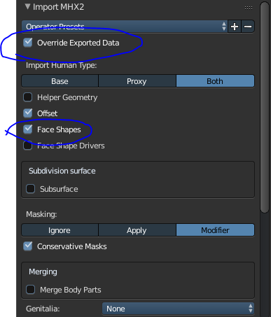Select Base as import human type

point(60,81)
